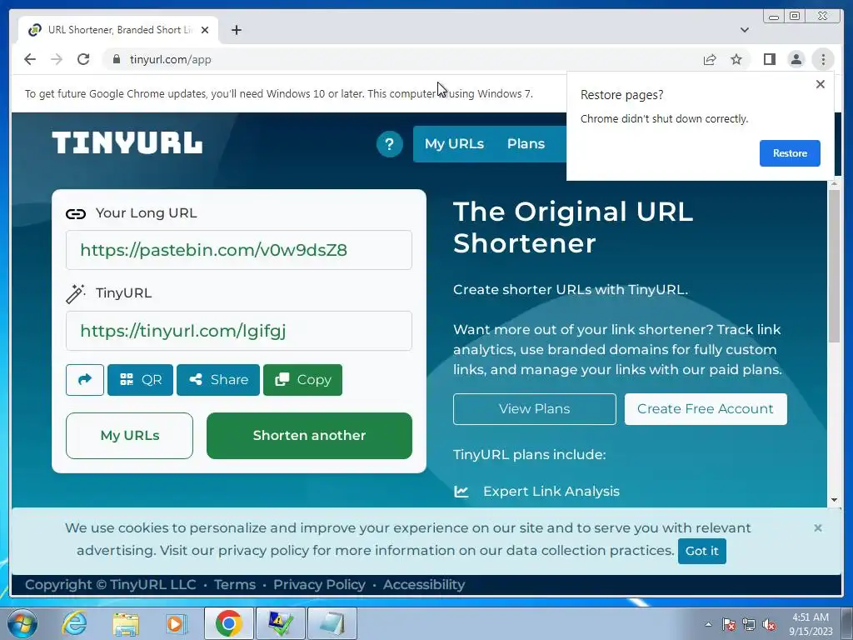The width and height of the screenshot is (853, 640).
Task: Show hidden system tray icons
Action: click(708, 624)
